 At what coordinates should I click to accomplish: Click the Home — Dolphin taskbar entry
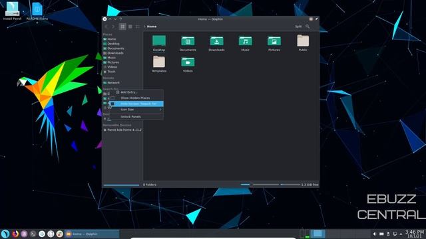pos(92,234)
